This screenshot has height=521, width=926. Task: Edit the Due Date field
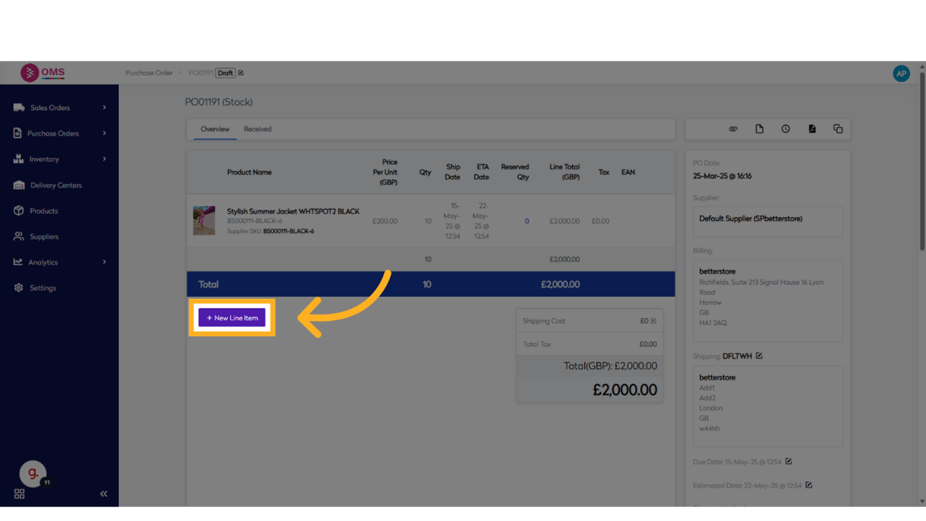tap(789, 461)
